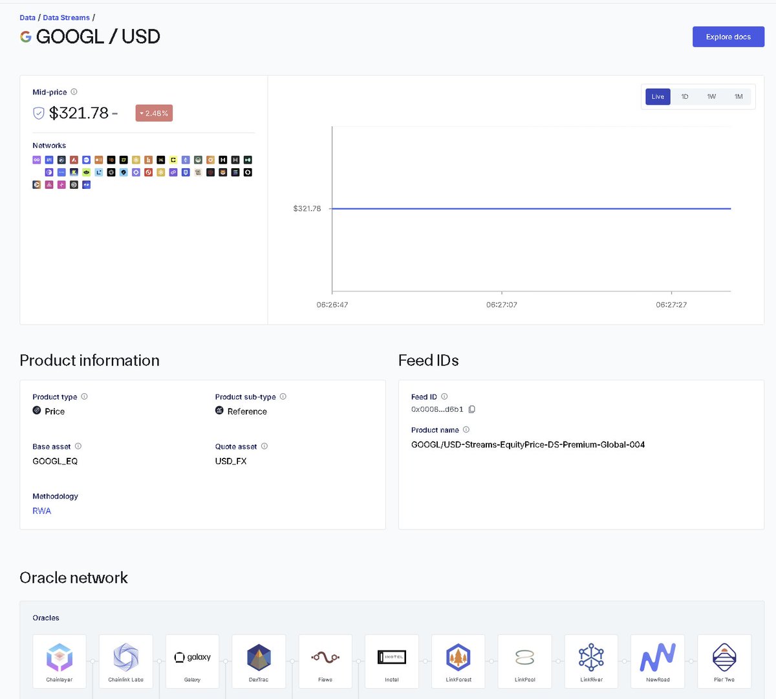Open info tooltip for Product sub-type

[283, 396]
